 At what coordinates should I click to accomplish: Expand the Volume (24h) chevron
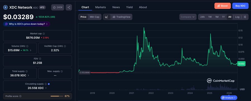(x=31, y=50)
